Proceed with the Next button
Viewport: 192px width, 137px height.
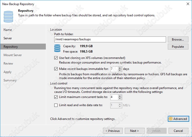click(x=134, y=131)
